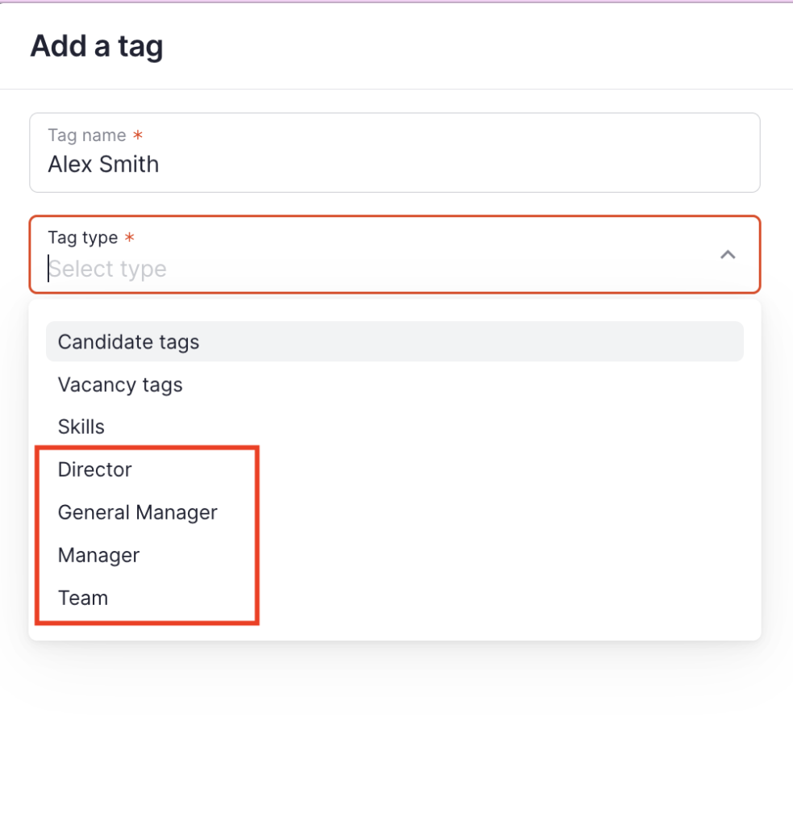Screen dimensions: 793x826
Task: Click the 'Tag name' field label
Action: tap(86, 136)
